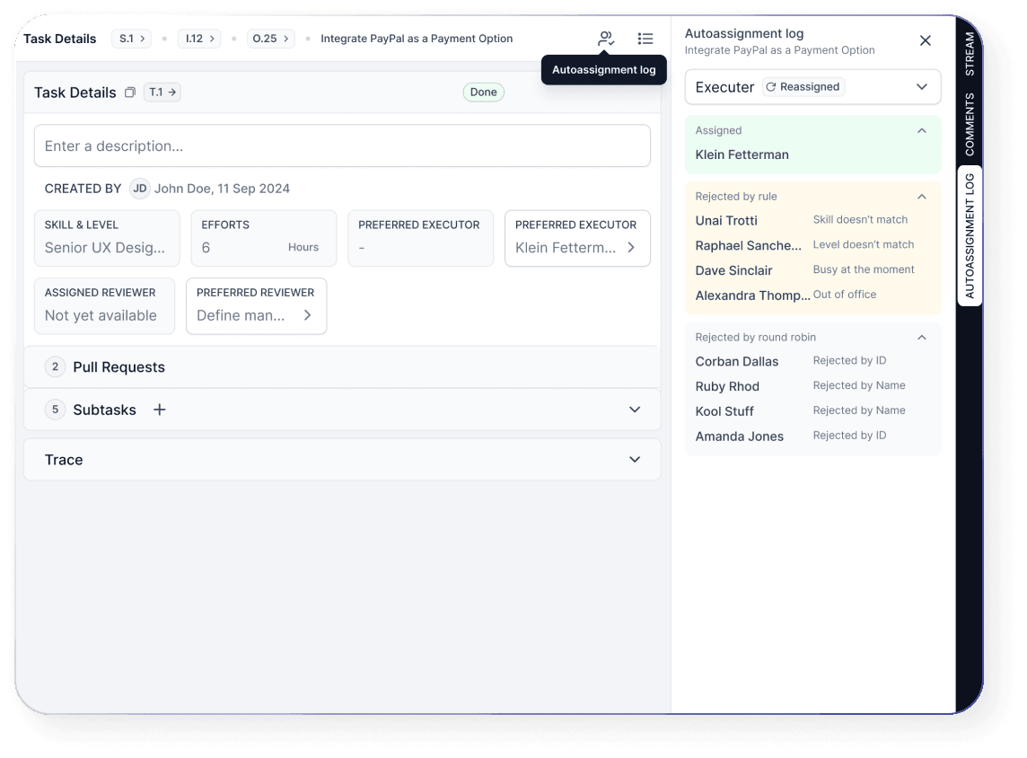
Task: Click the Reassigned refresh icon
Action: 771,86
